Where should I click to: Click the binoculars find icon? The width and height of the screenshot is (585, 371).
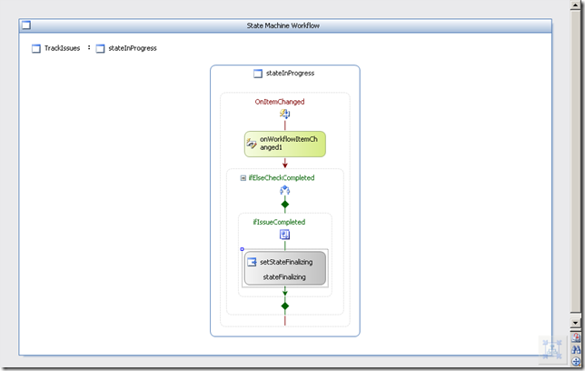576,350
